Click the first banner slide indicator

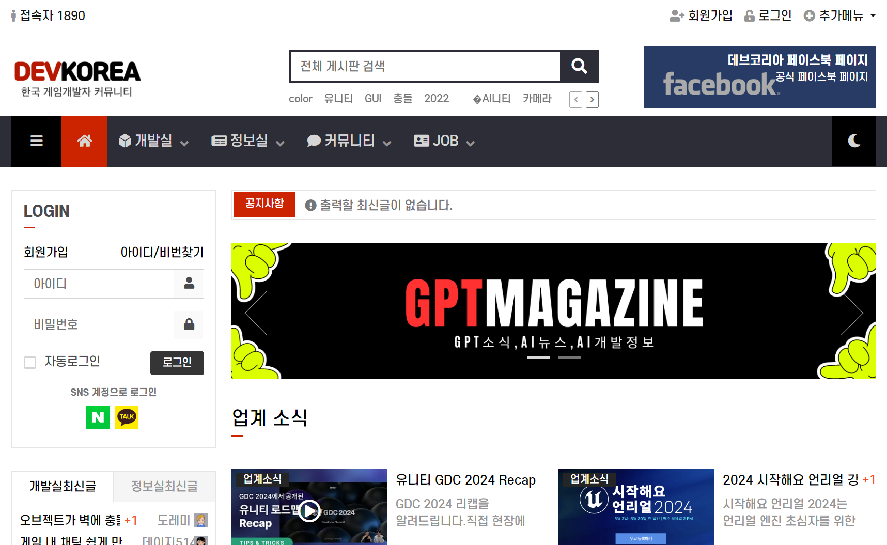point(538,357)
